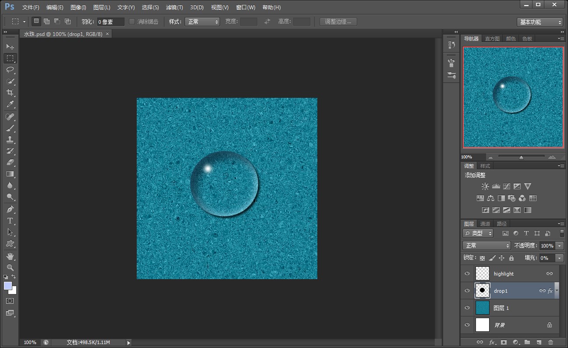
Task: Click the foreground color swatch
Action: (8, 286)
